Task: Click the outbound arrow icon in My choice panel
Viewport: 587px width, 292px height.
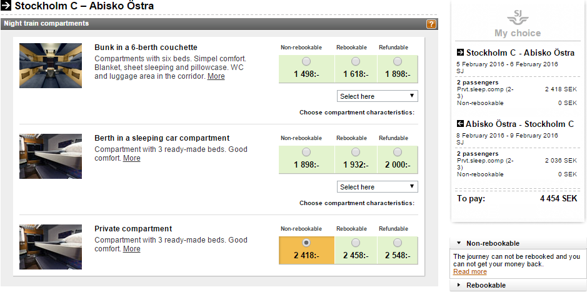Action: tap(461, 53)
